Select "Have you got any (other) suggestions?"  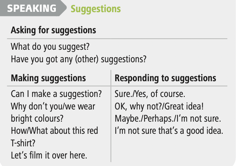tap(79, 58)
